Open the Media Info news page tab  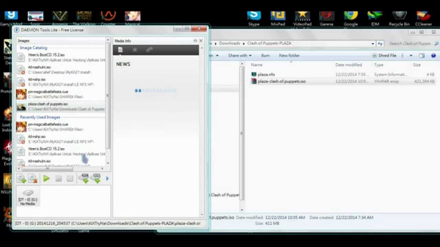pos(120,50)
